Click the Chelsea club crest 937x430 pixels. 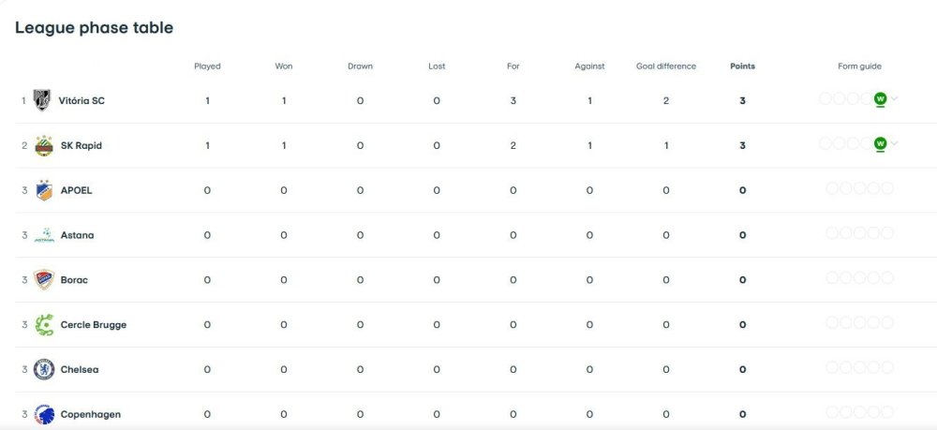[x=44, y=370]
